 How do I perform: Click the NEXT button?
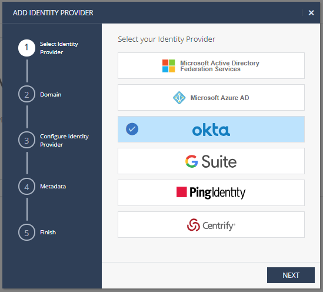point(291,275)
